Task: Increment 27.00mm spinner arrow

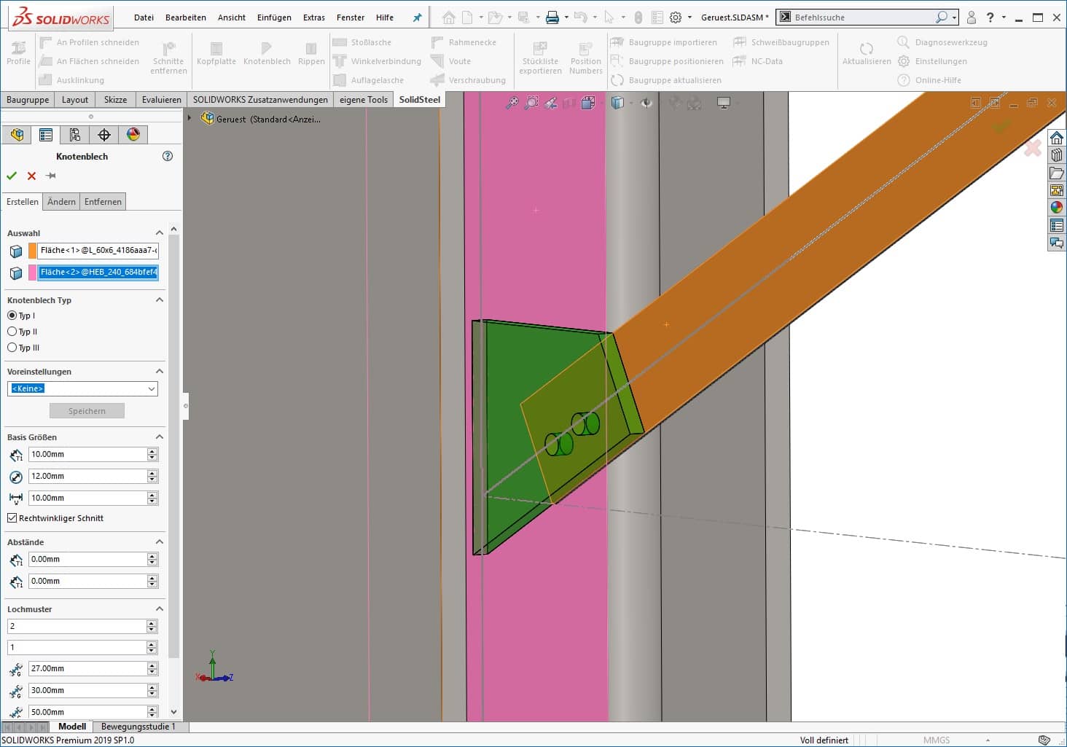Action: pyautogui.click(x=152, y=665)
